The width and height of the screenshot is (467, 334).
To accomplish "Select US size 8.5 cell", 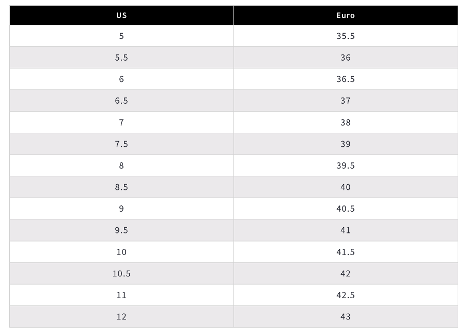I will pos(121,187).
